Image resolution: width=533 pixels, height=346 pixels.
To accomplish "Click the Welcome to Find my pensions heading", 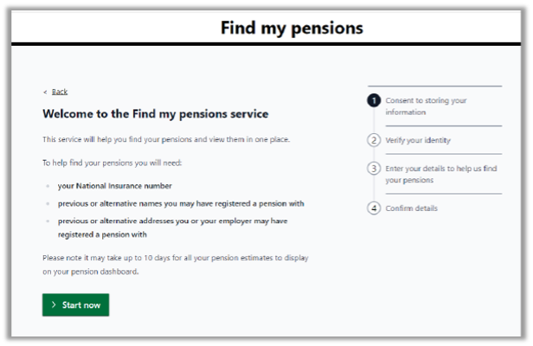I will pyautogui.click(x=156, y=114).
